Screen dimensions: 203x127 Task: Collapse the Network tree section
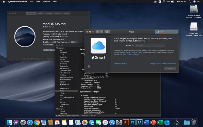(x=56, y=109)
